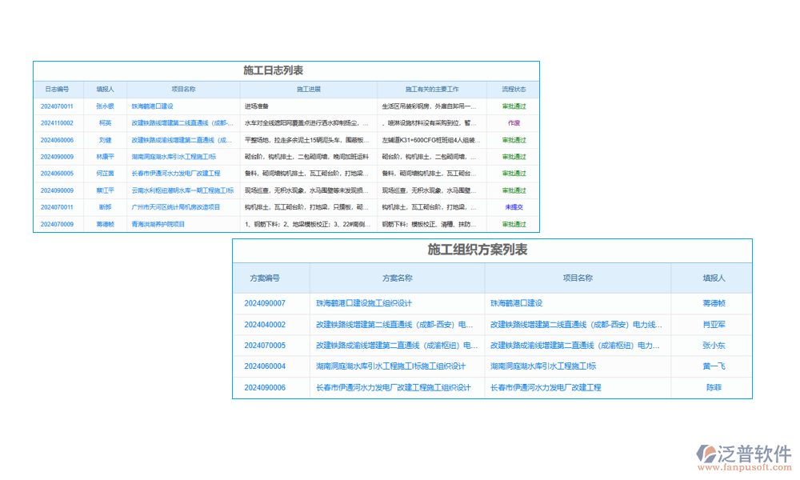Click the 泛普软件 logo icon

coord(707,455)
